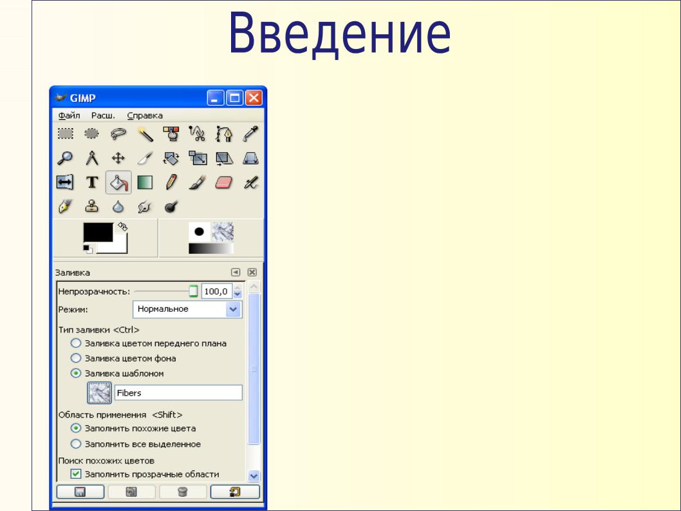
Task: Open the active brush preview
Action: [x=200, y=231]
